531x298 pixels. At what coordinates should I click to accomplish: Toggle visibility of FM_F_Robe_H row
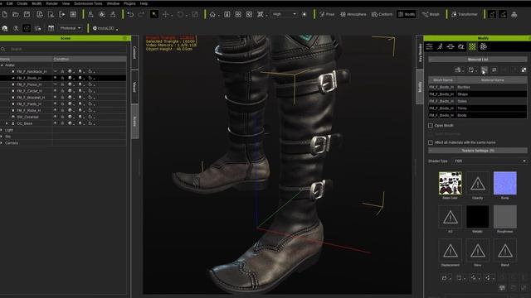click(x=56, y=110)
